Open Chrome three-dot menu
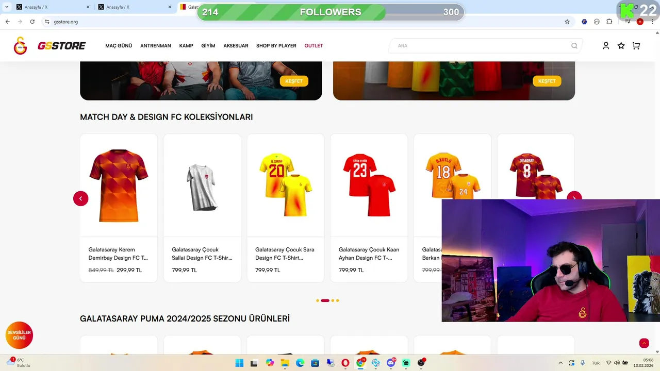Viewport: 660px width, 371px height. [x=652, y=22]
